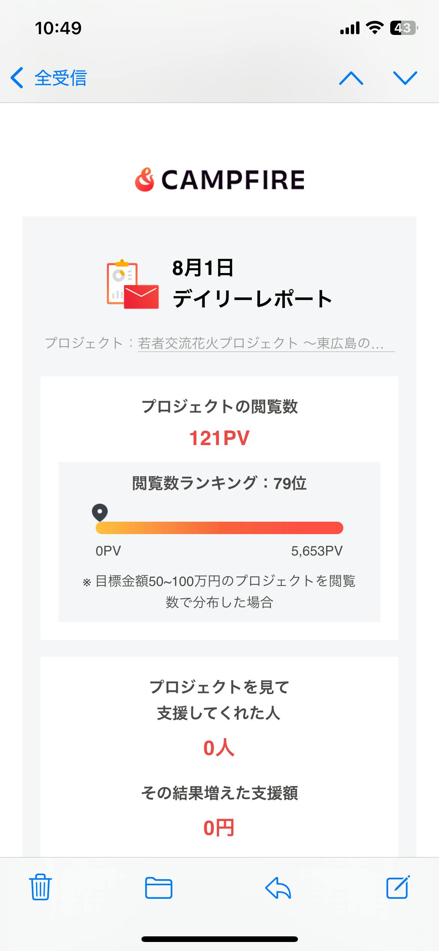The height and width of the screenshot is (951, 439).
Task: Compose a new message with pencil icon
Action: coord(398,887)
